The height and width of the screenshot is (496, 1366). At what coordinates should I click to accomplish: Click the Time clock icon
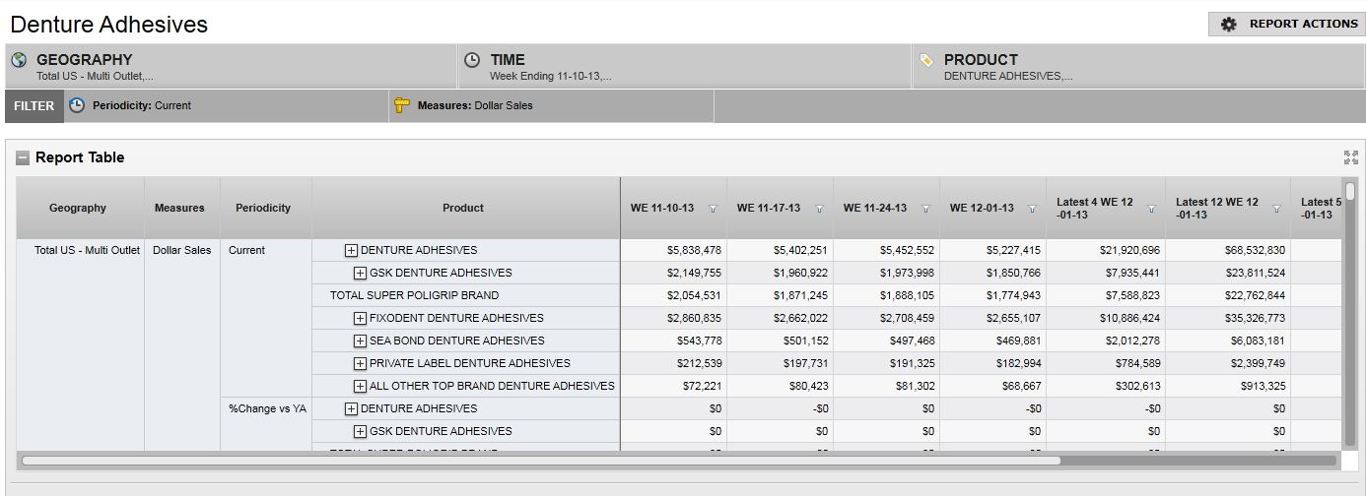tap(472, 60)
